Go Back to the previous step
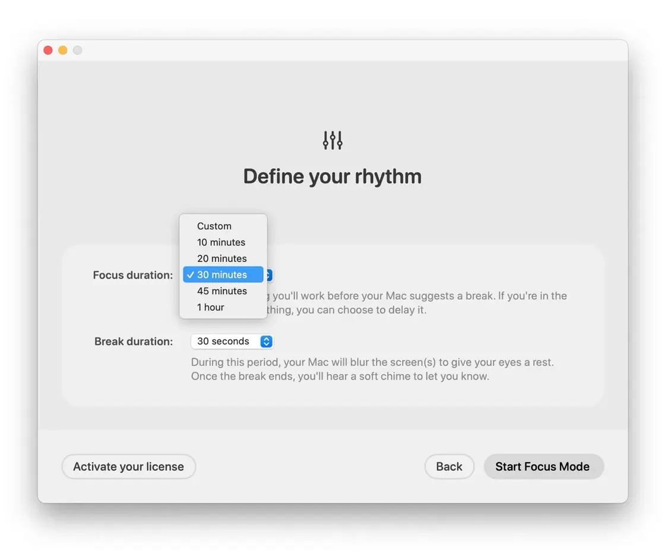The image size is (665, 554). (449, 467)
